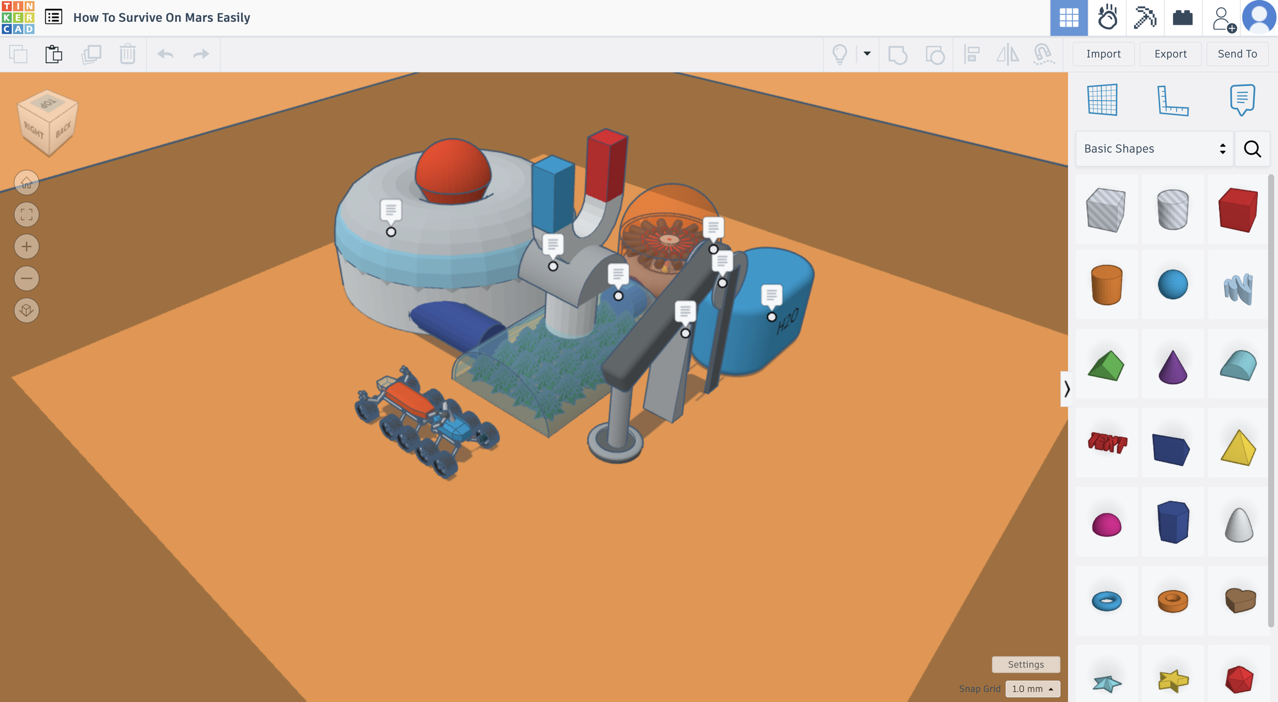Viewport: 1278px width, 702px height.
Task: Switch to the Minecraft Blocks editor
Action: tap(1145, 18)
